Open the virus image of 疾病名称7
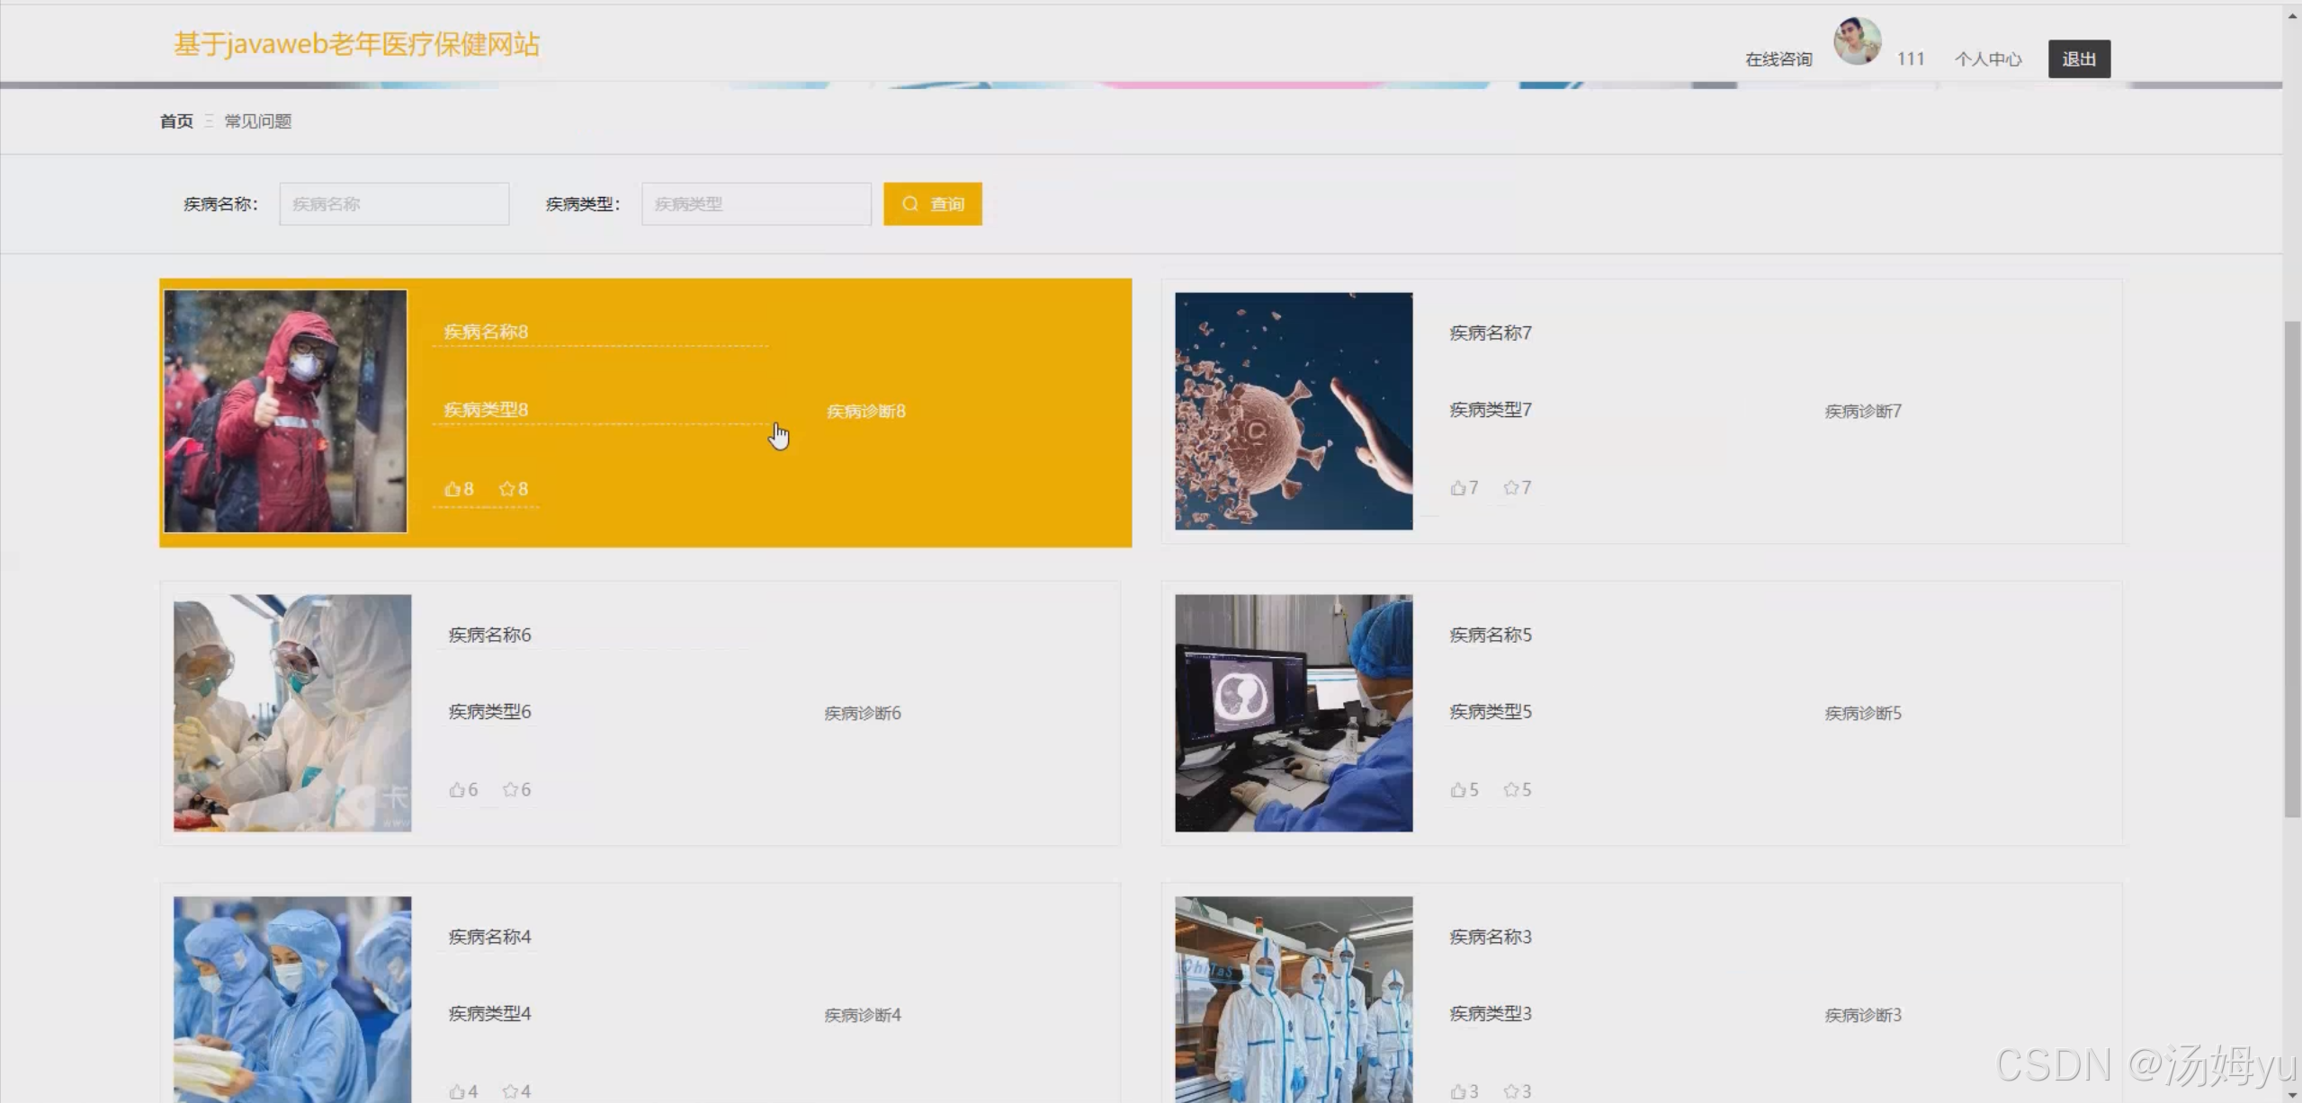The image size is (2302, 1103). click(x=1293, y=411)
